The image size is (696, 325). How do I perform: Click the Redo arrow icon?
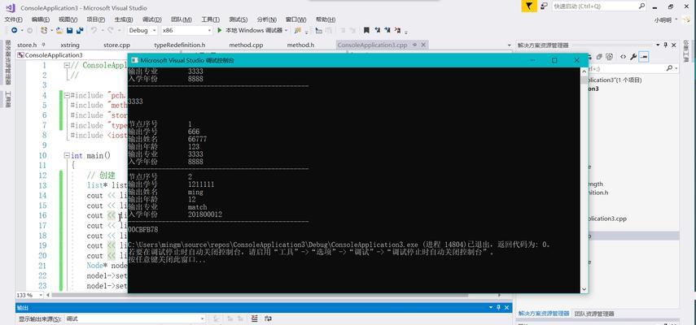[x=110, y=31]
